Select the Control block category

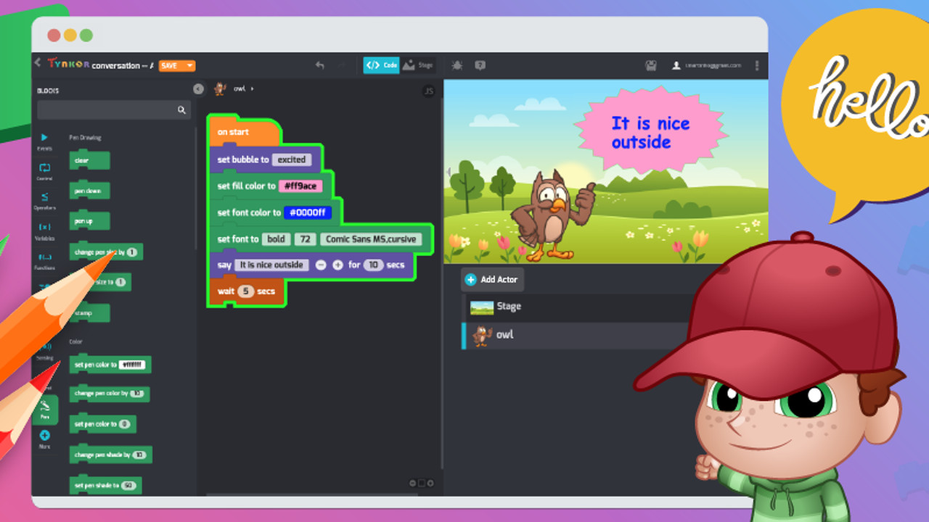coord(44,171)
